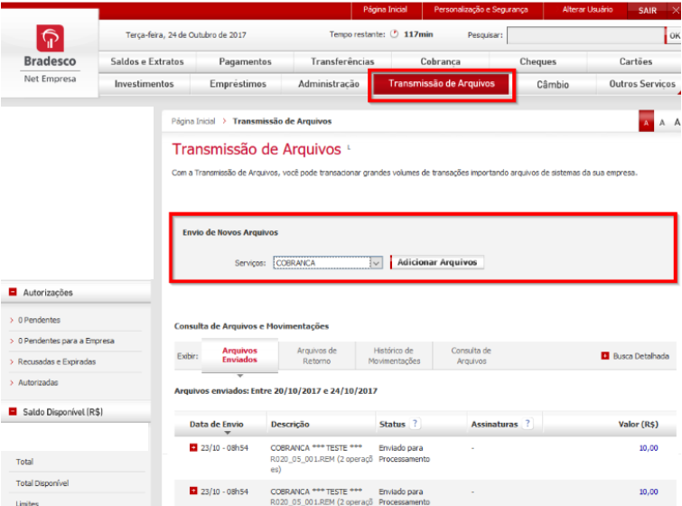This screenshot has height=506, width=682.
Task: Select the medium font size A
Action: point(662,123)
